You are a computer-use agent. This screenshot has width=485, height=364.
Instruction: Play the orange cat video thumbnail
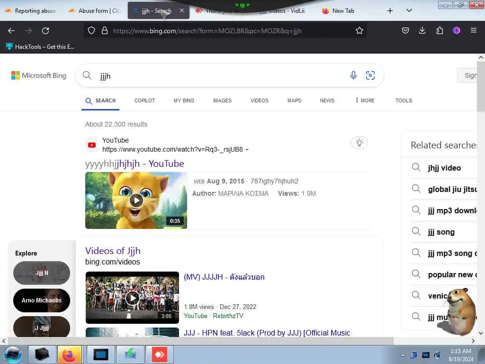(x=136, y=200)
